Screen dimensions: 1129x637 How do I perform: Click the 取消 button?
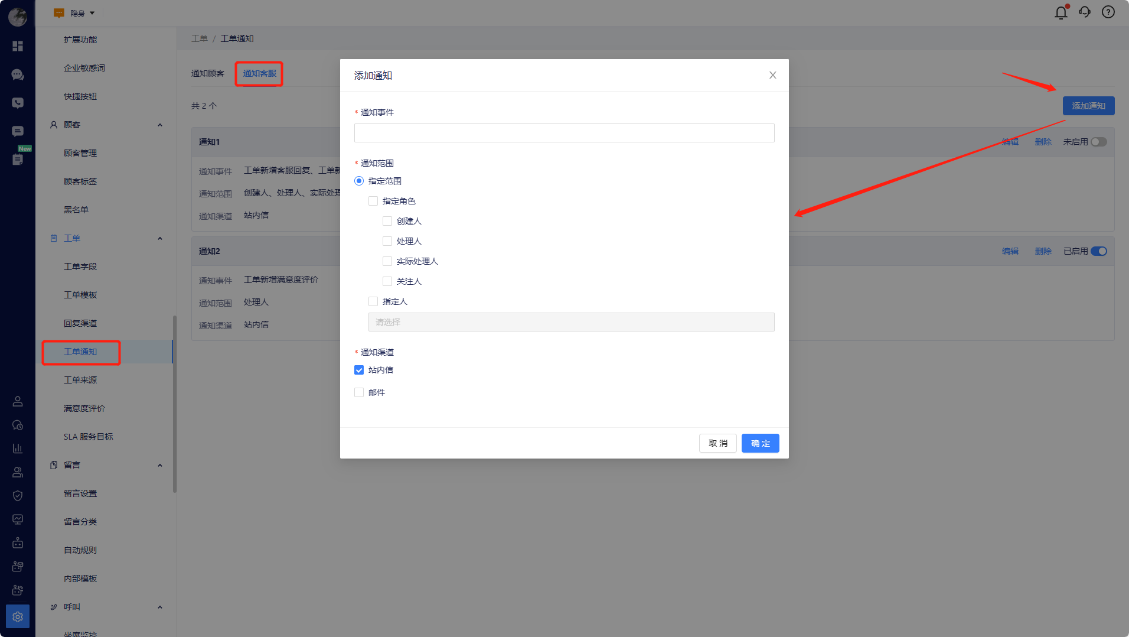[718, 443]
